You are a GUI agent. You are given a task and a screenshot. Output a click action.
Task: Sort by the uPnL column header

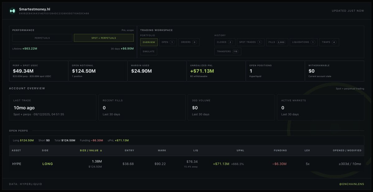(240, 150)
